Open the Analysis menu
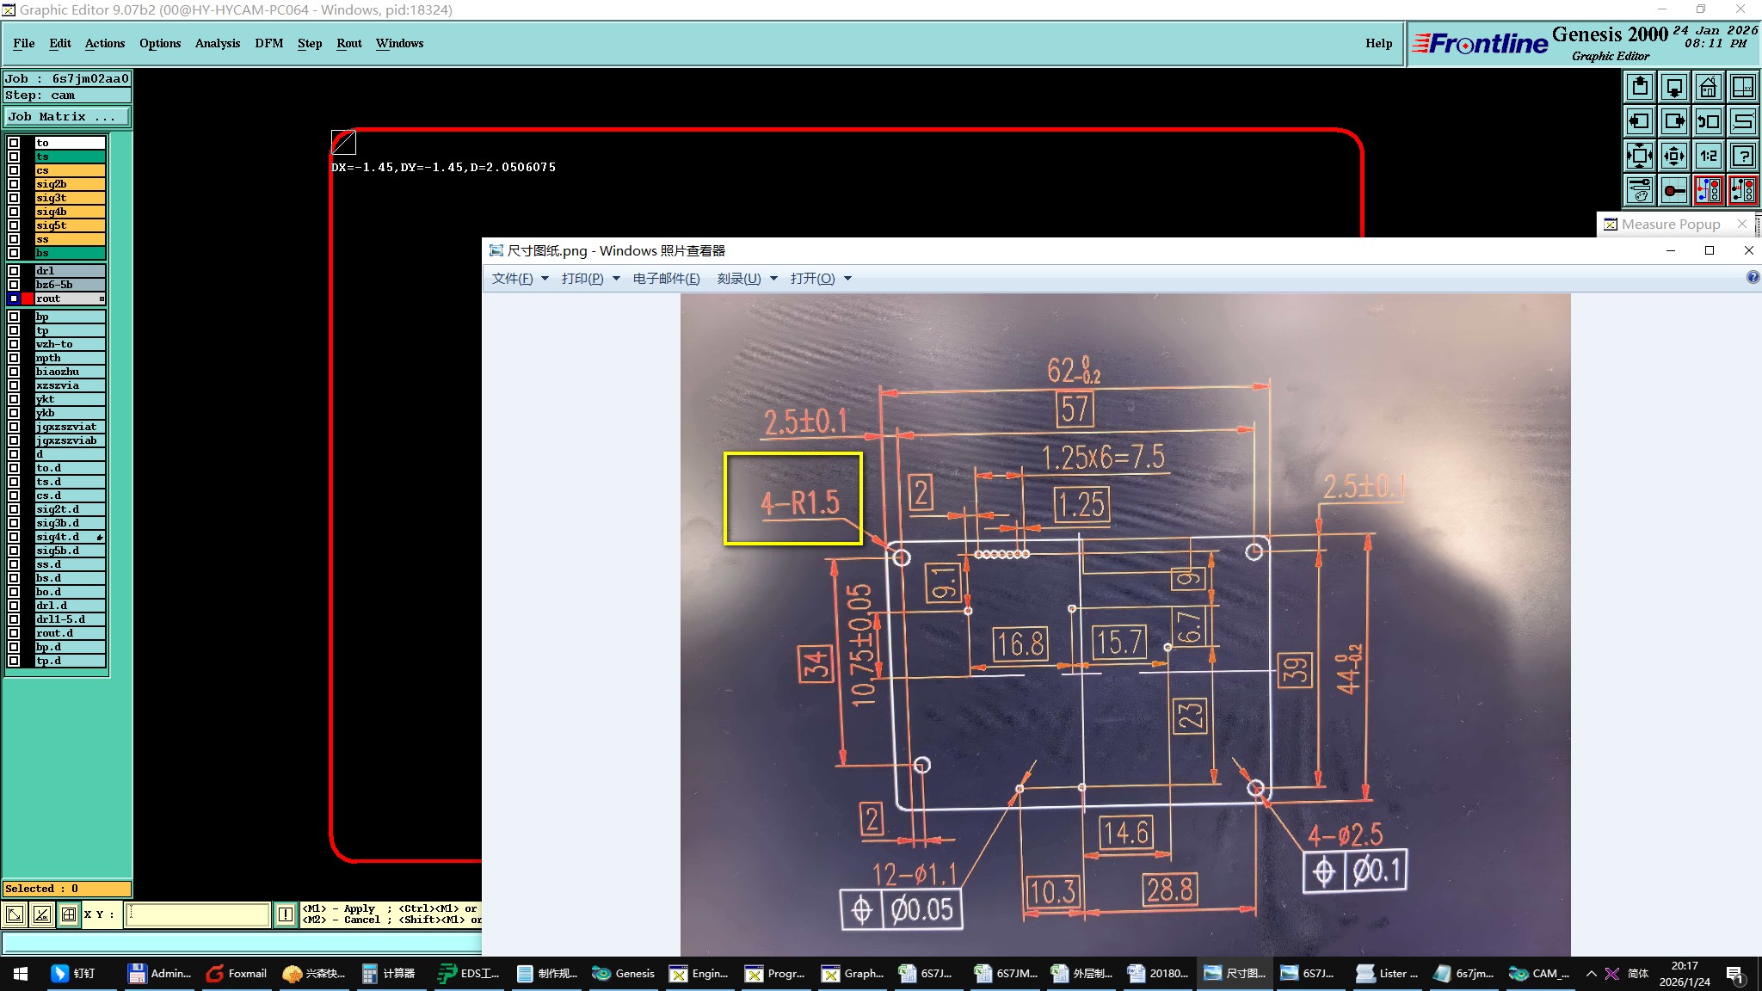This screenshot has height=991, width=1762. click(x=217, y=43)
